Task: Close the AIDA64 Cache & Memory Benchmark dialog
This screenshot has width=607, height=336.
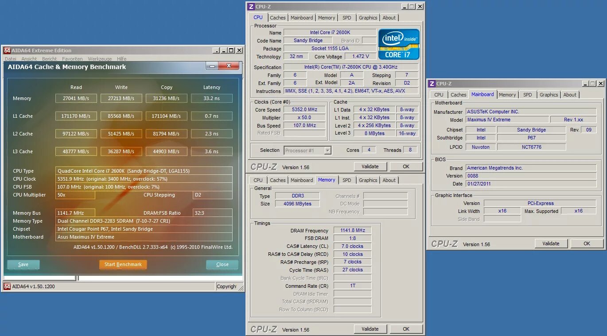Action: tap(229, 66)
